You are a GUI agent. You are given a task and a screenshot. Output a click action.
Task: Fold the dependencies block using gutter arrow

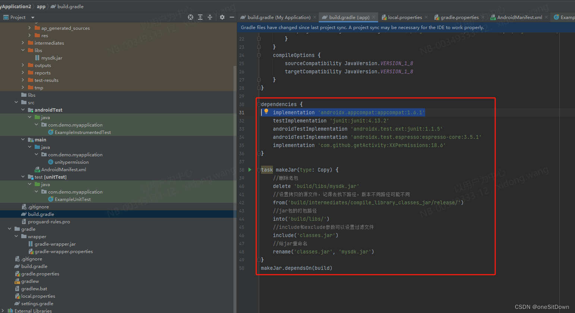tap(258, 104)
